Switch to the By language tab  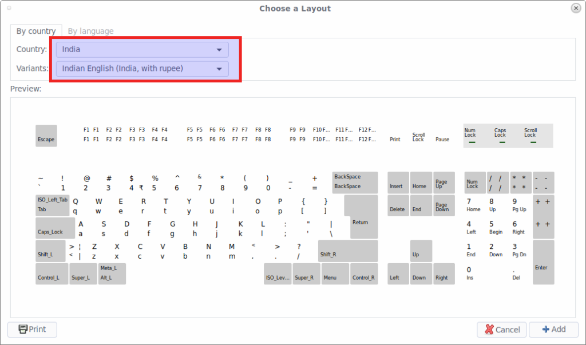pos(90,31)
